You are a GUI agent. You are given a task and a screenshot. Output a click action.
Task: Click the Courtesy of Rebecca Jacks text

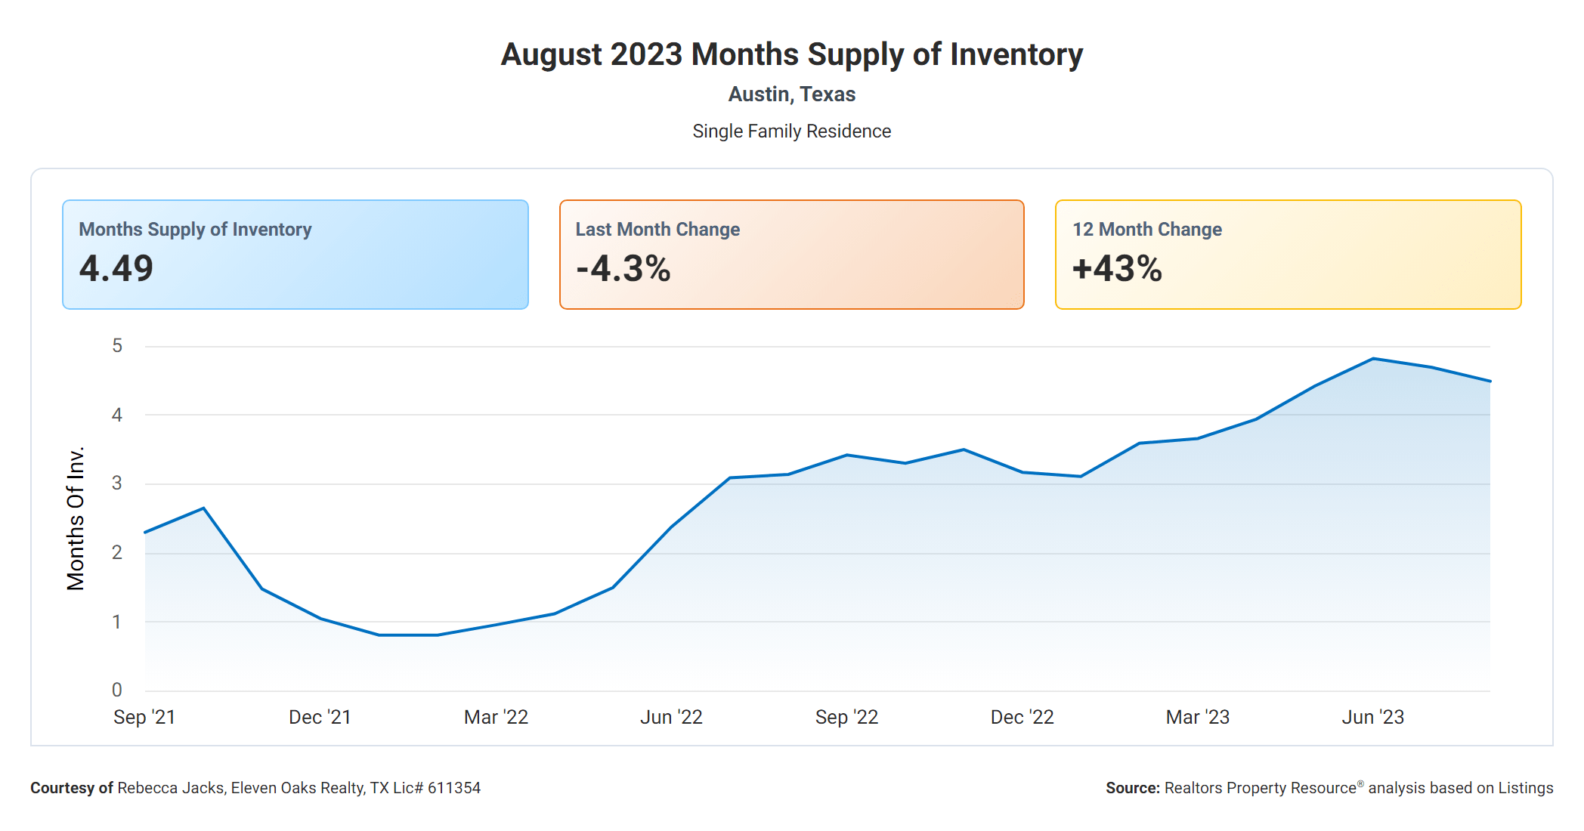[x=255, y=788]
